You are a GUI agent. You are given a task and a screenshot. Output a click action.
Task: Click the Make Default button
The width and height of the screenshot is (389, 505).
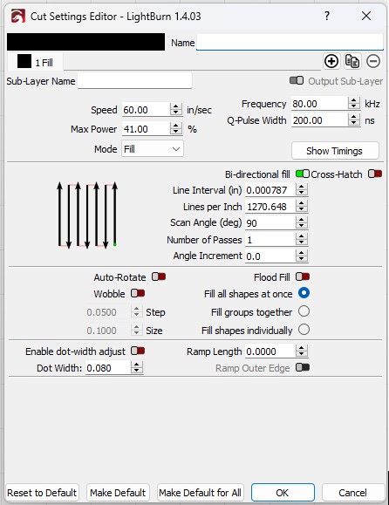pyautogui.click(x=118, y=493)
